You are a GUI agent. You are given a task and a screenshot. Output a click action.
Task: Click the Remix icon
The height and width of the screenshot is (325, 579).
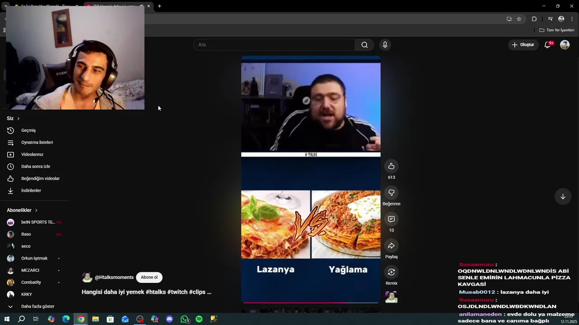(391, 272)
